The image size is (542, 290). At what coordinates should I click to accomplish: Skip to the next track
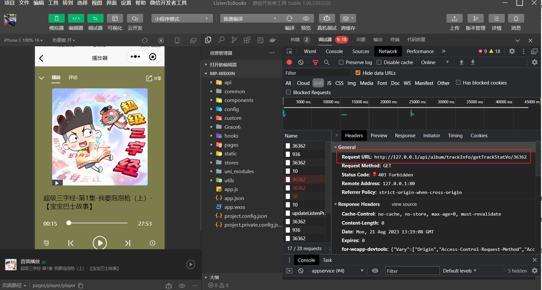click(128, 243)
